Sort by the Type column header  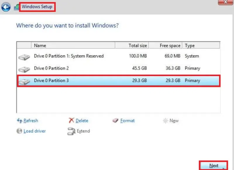[x=201, y=45]
